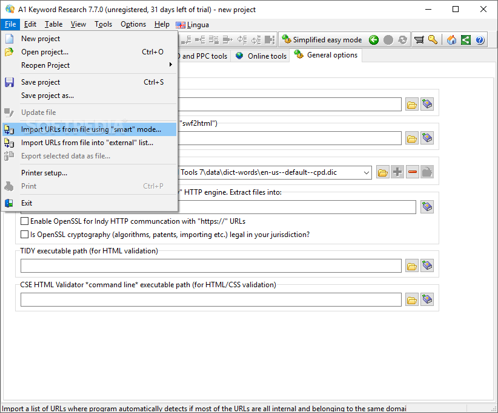This screenshot has width=498, height=413.
Task: Switch to General options tab
Action: pyautogui.click(x=326, y=55)
